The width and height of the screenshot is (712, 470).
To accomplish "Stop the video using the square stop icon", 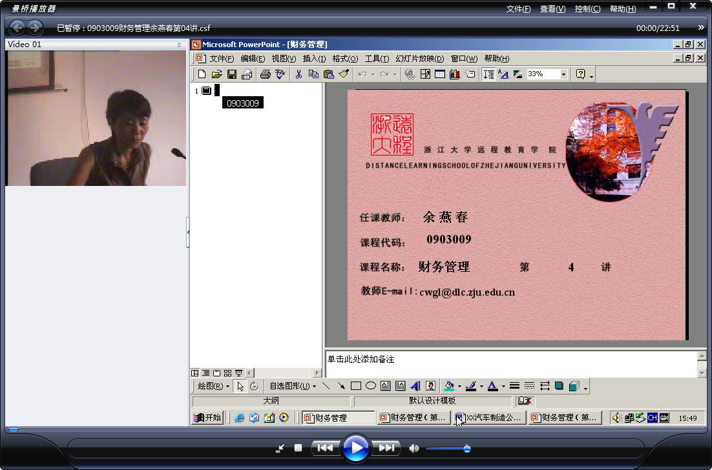I will coord(298,448).
